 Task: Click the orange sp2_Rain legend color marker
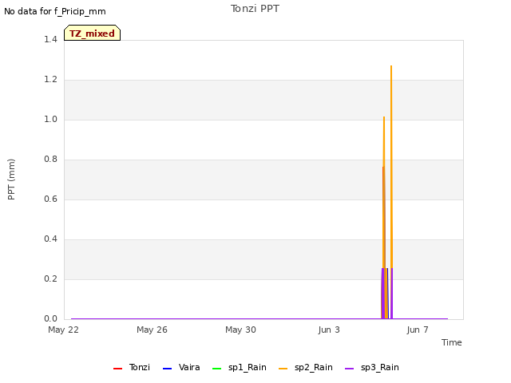click(x=283, y=369)
